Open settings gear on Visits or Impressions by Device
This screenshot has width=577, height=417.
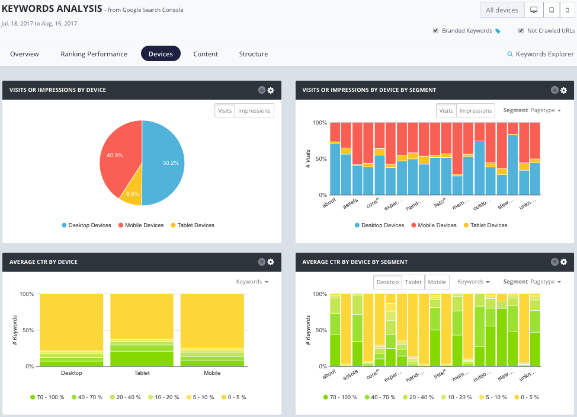coord(271,90)
